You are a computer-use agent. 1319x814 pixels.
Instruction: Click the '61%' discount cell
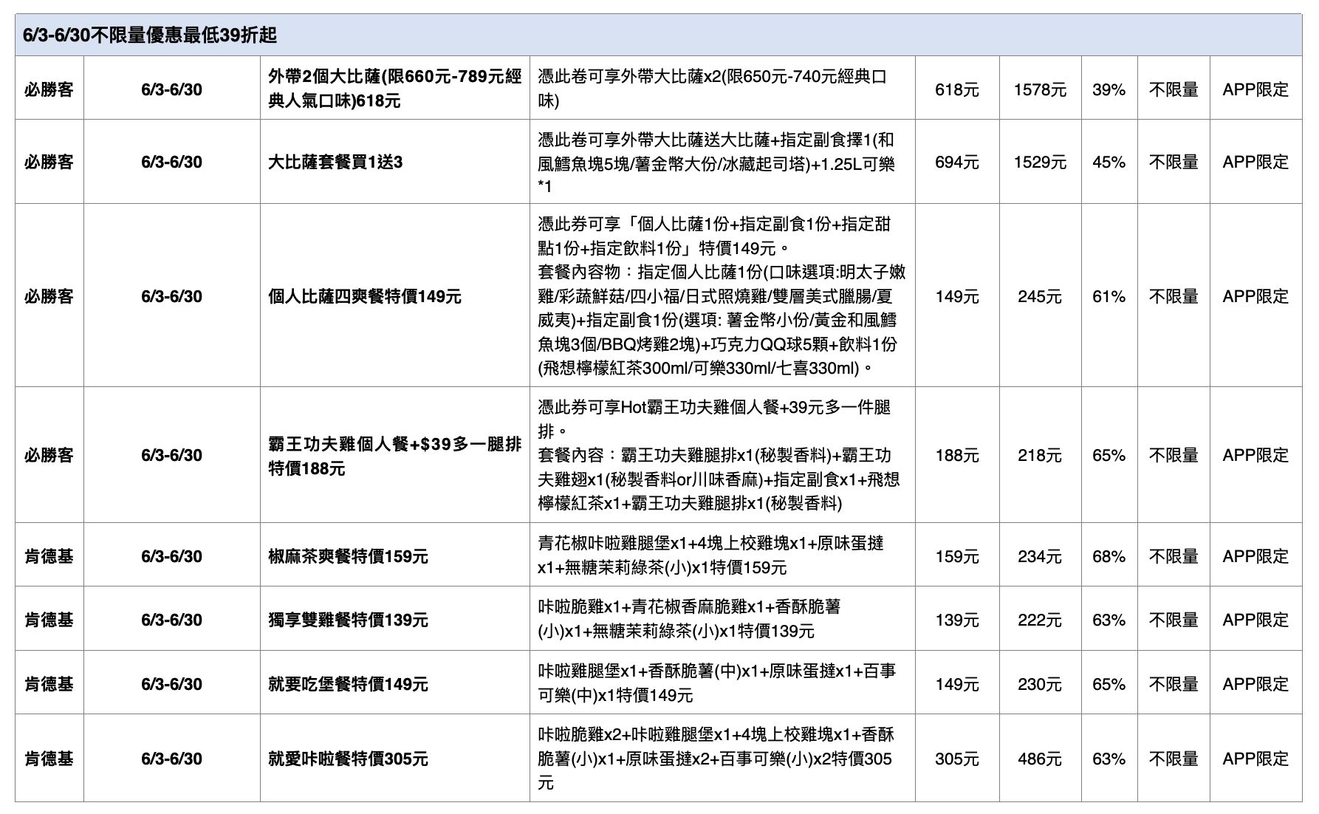(x=1109, y=296)
